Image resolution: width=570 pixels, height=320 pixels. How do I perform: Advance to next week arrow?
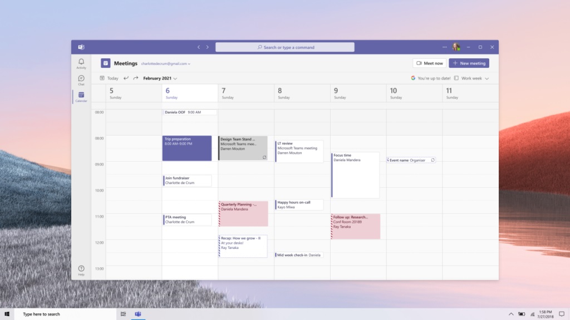tap(135, 78)
